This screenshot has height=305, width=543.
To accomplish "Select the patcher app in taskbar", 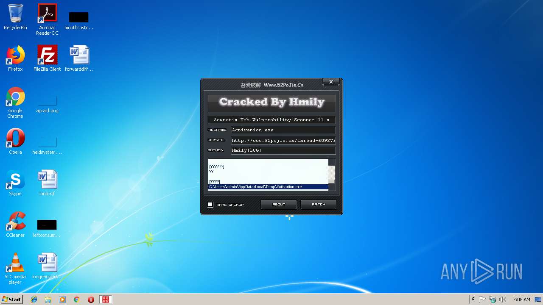I will [x=105, y=299].
